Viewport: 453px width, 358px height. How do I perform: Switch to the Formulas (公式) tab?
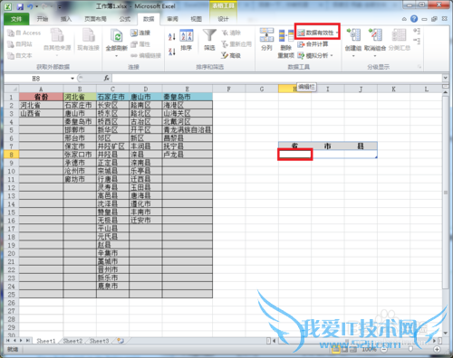pyautogui.click(x=125, y=19)
